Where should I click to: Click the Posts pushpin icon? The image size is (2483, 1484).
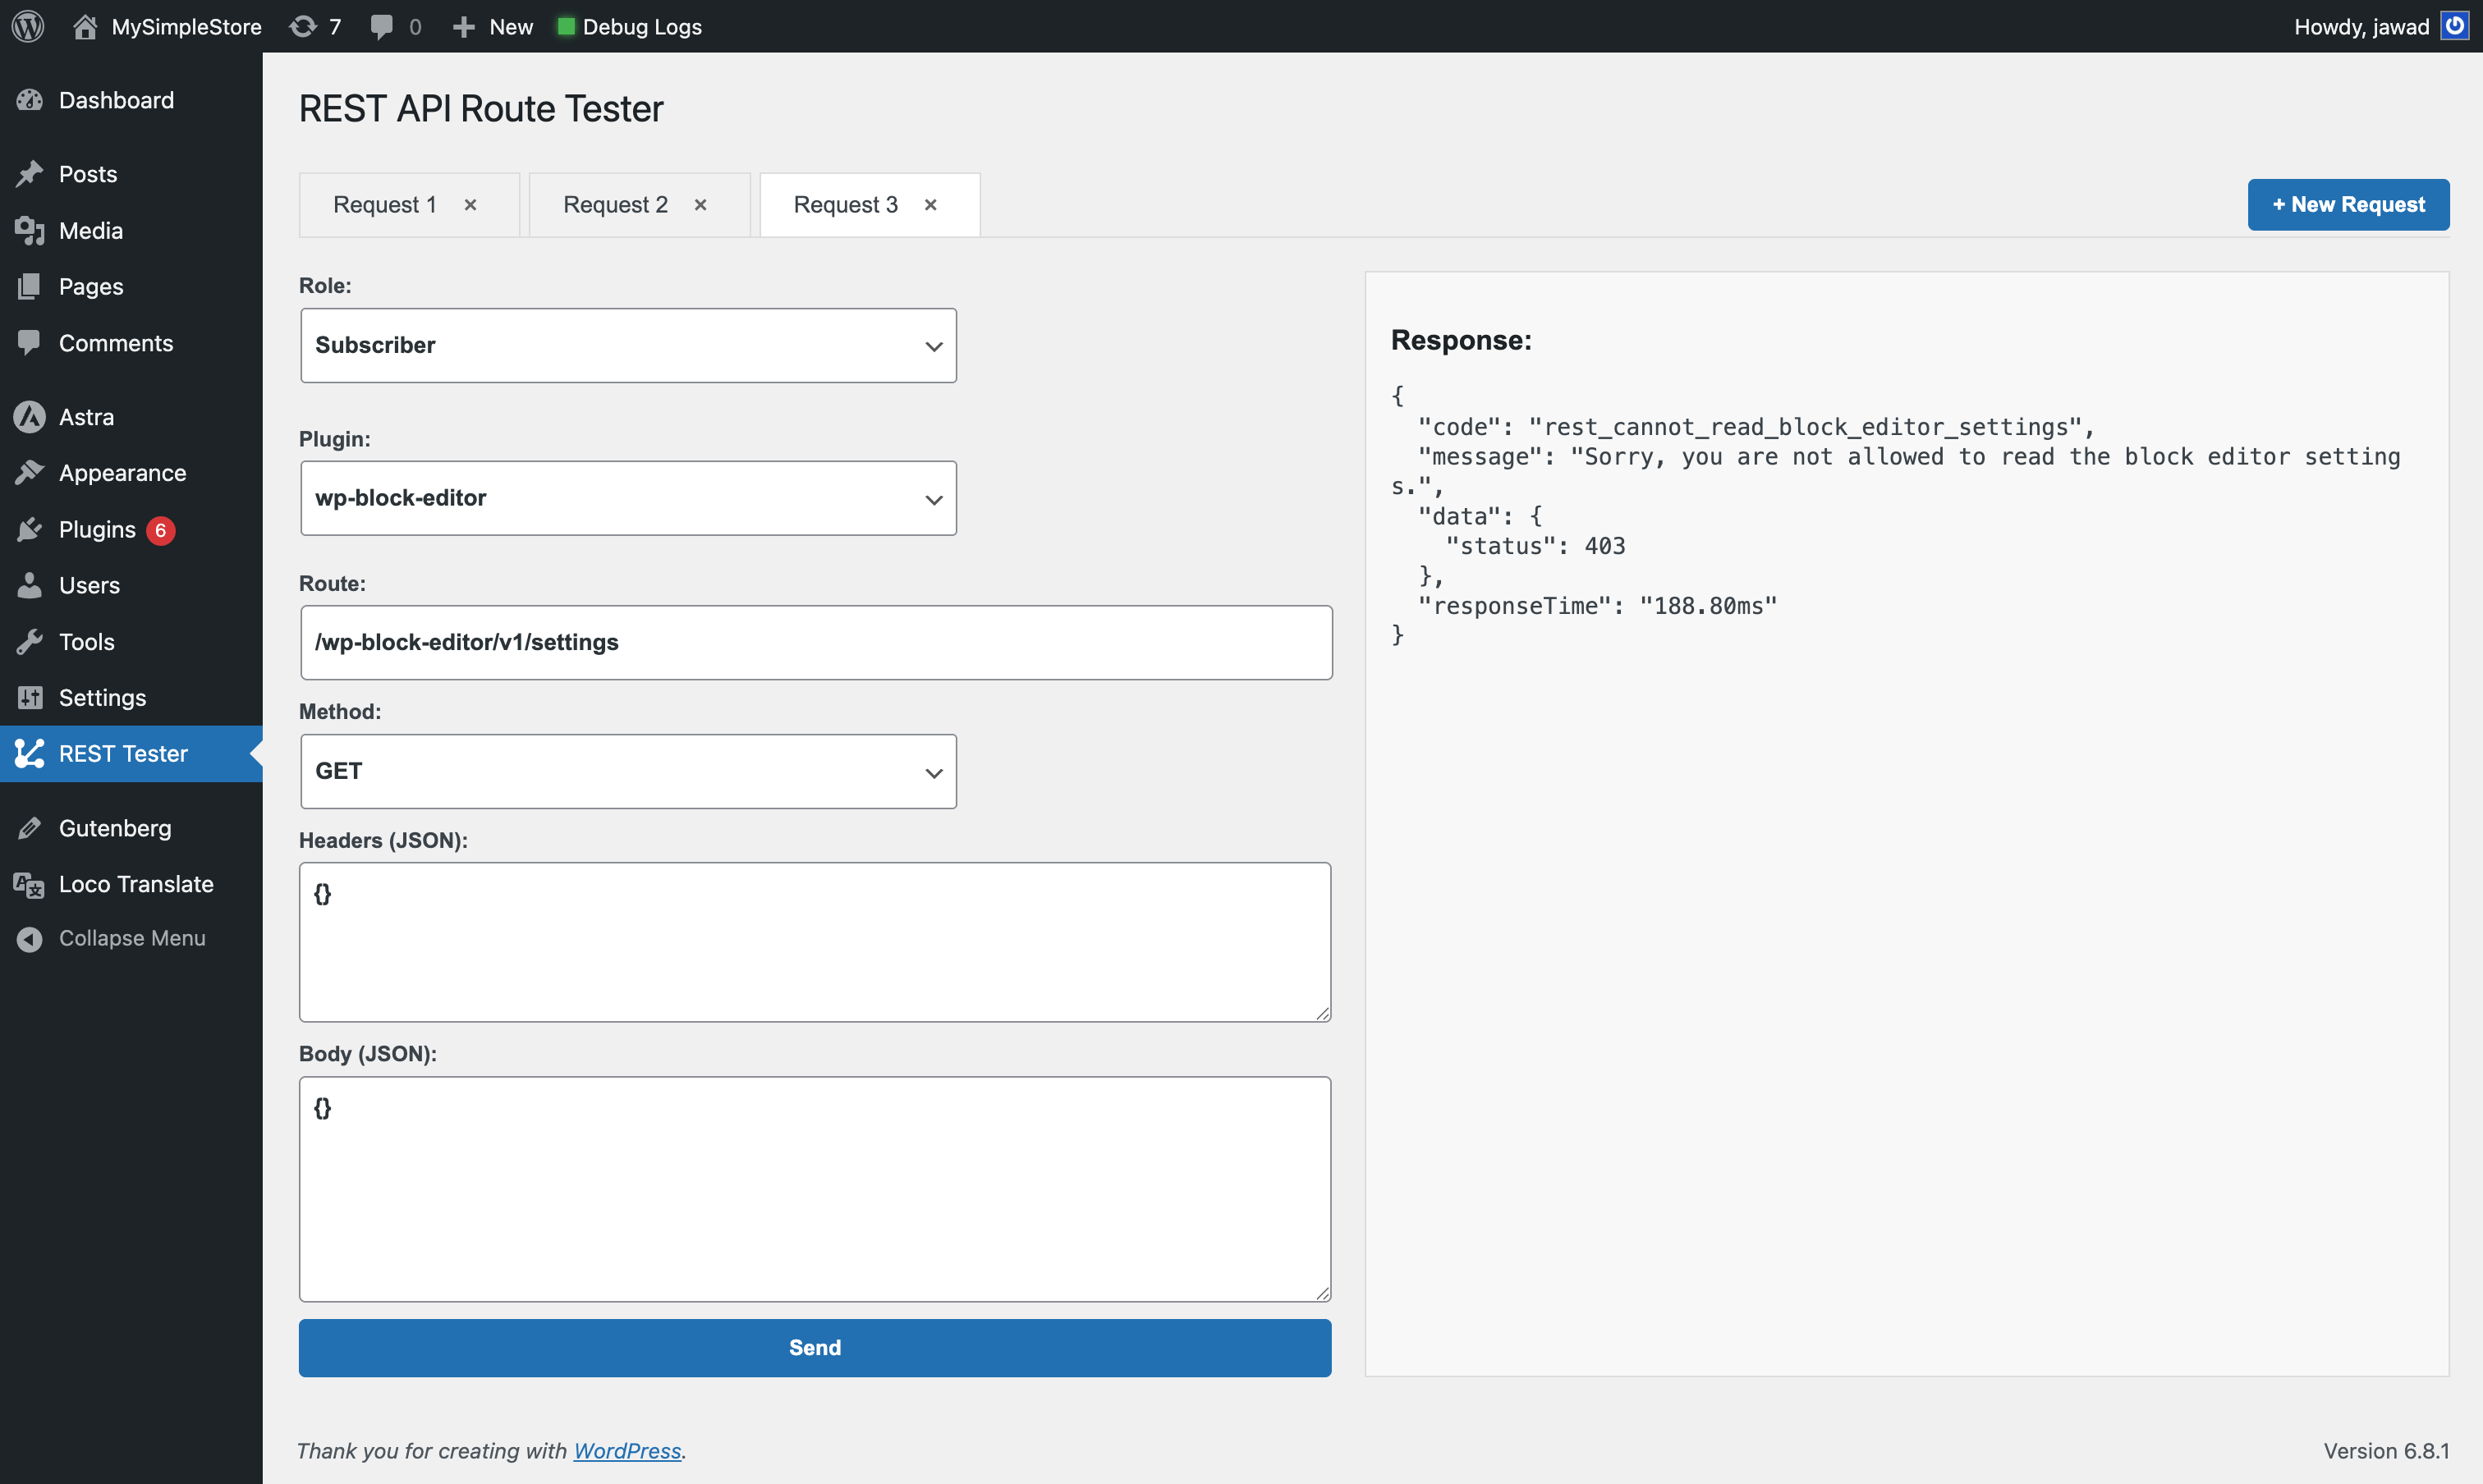[x=30, y=174]
